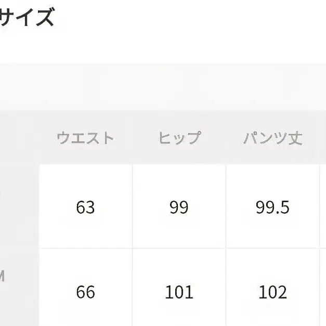
Task: Select the ウエスト column header
Action: tap(85, 138)
